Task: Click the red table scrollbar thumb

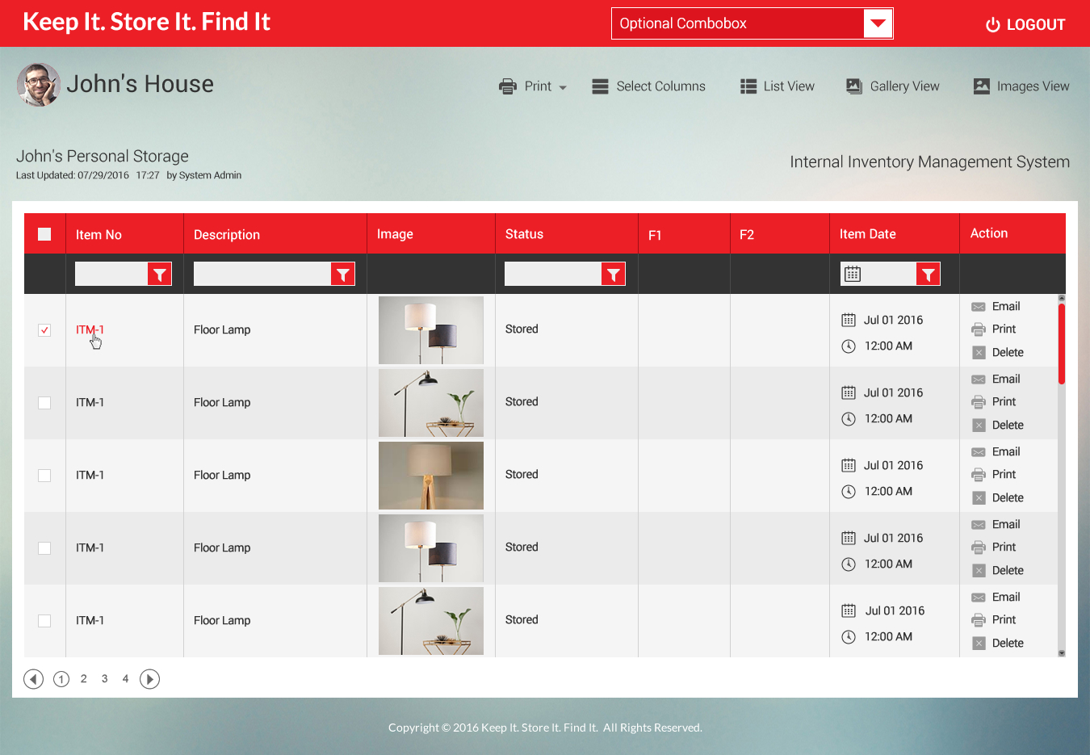Action: (1062, 343)
